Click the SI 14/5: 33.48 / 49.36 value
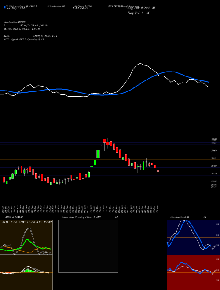The image size is (220, 290). click(34, 25)
